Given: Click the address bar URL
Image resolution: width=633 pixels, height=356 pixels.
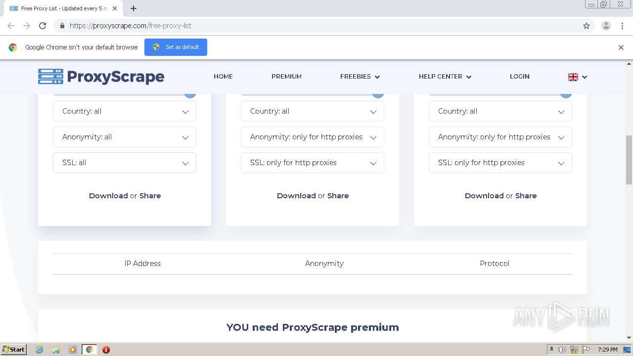Looking at the screenshot, I should tap(131, 26).
